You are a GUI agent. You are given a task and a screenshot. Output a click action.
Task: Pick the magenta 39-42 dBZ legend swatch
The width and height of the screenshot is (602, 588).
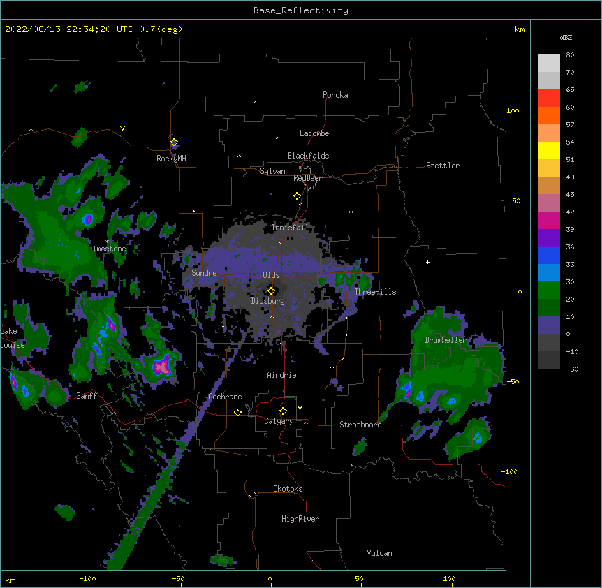549,220
